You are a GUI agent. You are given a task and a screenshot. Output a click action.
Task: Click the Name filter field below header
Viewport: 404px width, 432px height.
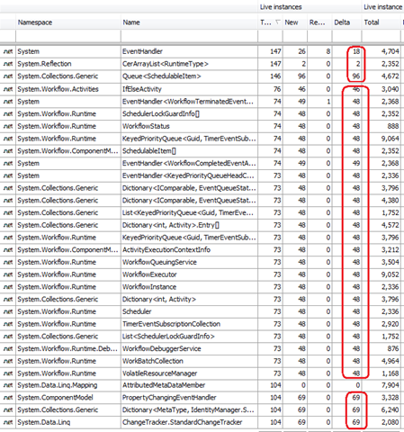coord(189,36)
